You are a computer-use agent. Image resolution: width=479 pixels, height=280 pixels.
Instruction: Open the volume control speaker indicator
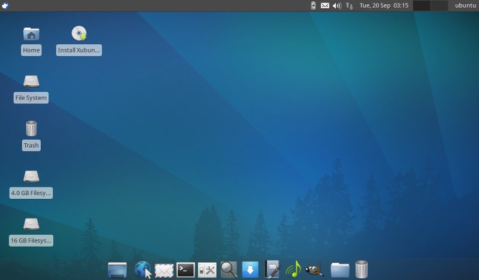(x=336, y=5)
